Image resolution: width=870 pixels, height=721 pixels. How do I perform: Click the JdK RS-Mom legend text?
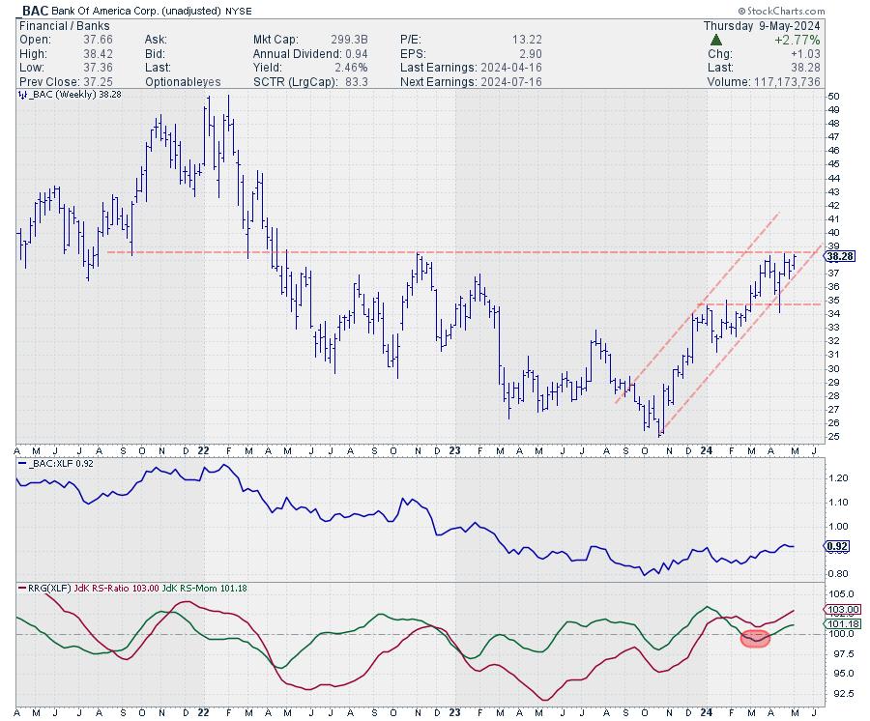pyautogui.click(x=207, y=588)
